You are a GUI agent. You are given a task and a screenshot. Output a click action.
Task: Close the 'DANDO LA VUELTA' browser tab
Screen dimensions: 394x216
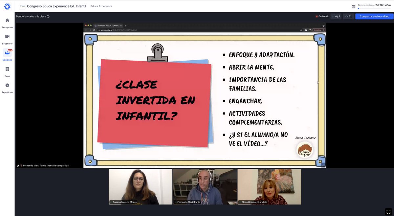click(121, 26)
